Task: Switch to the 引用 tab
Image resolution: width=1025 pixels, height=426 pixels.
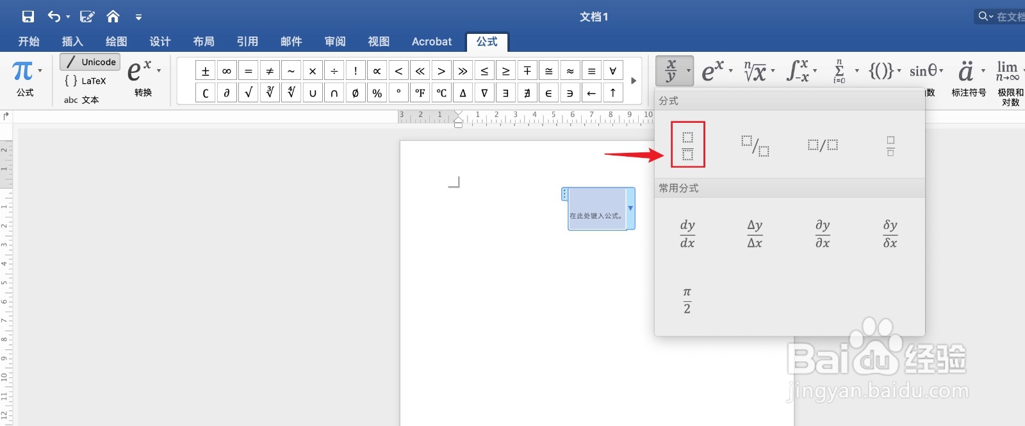Action: pos(247,42)
